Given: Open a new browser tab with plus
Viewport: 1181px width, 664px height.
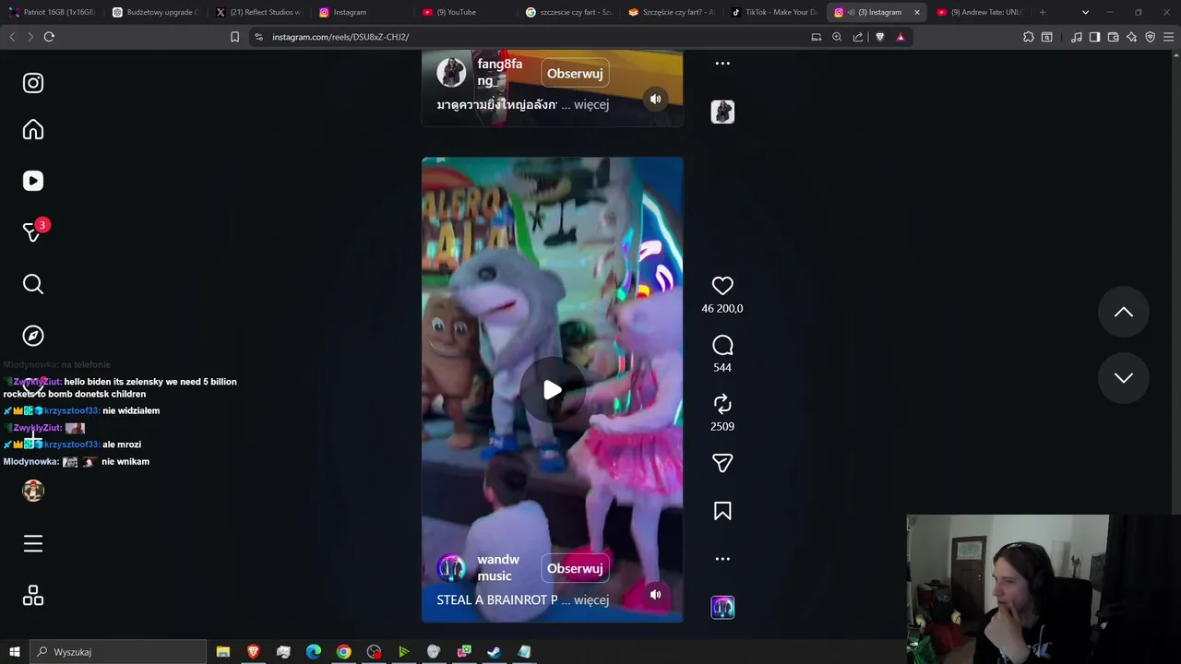Looking at the screenshot, I should coord(1043,12).
